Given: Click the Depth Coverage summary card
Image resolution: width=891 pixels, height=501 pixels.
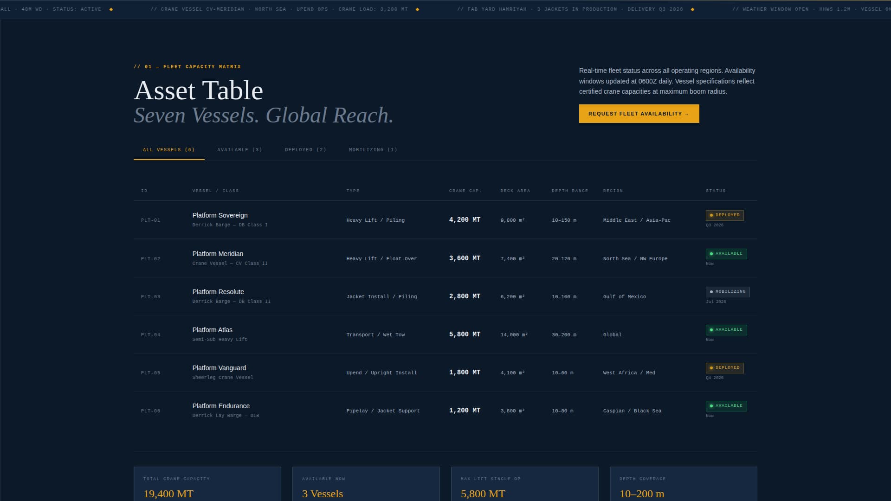Looking at the screenshot, I should coord(683,485).
